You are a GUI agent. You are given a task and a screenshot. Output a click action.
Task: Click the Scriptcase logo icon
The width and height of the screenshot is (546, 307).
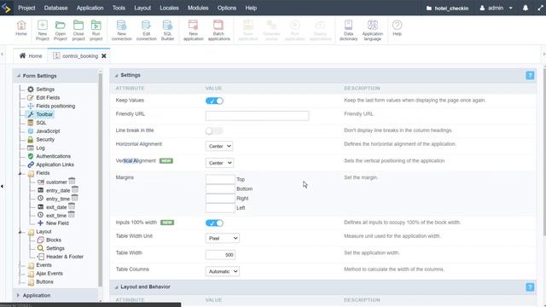click(6, 8)
